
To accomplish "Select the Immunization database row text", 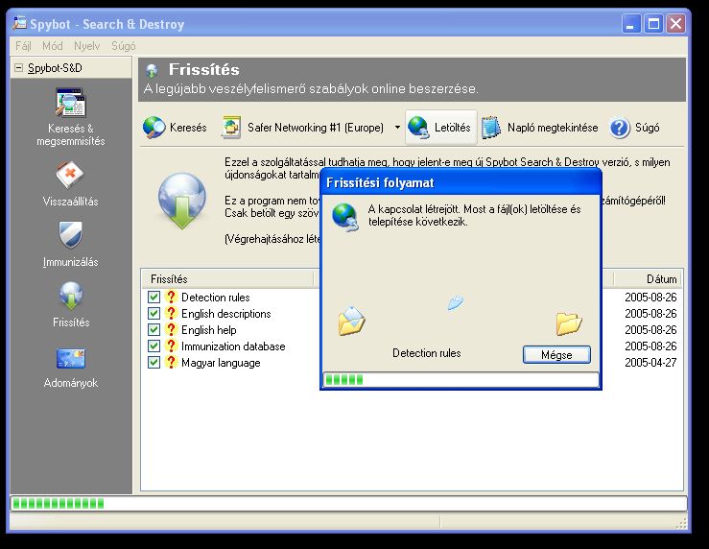I will tap(233, 346).
